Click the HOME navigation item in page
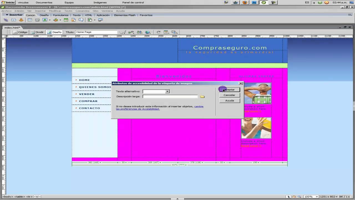 coord(84,80)
